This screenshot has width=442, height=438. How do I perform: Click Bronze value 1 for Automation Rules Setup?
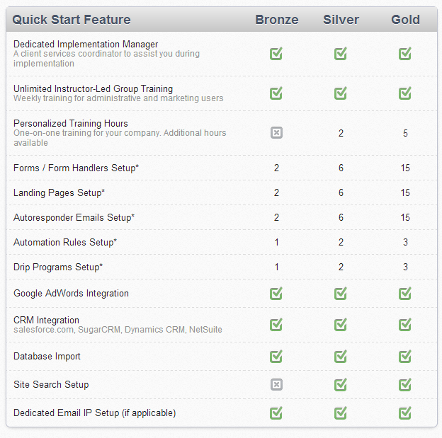coord(276,242)
